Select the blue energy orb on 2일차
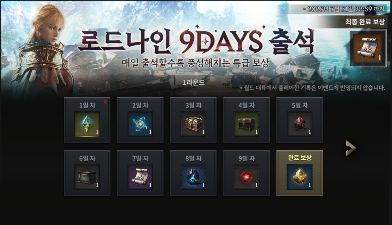This screenshot has height=225, width=392. 140,124
